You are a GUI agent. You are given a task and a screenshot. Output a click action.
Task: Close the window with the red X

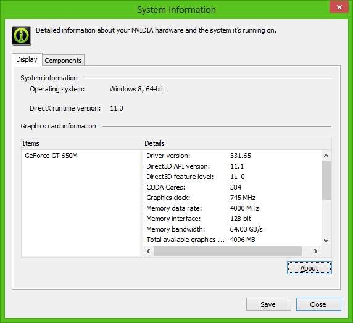pyautogui.click(x=339, y=7)
